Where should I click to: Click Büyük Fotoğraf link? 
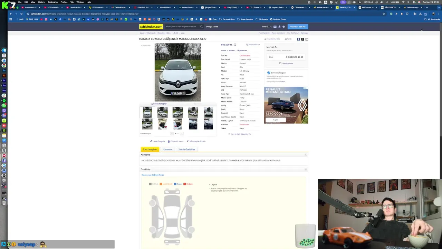[x=158, y=104]
